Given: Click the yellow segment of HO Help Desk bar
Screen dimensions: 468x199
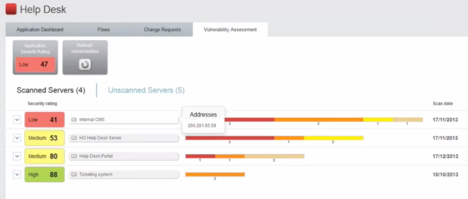Looking at the screenshot, I should [334, 138].
